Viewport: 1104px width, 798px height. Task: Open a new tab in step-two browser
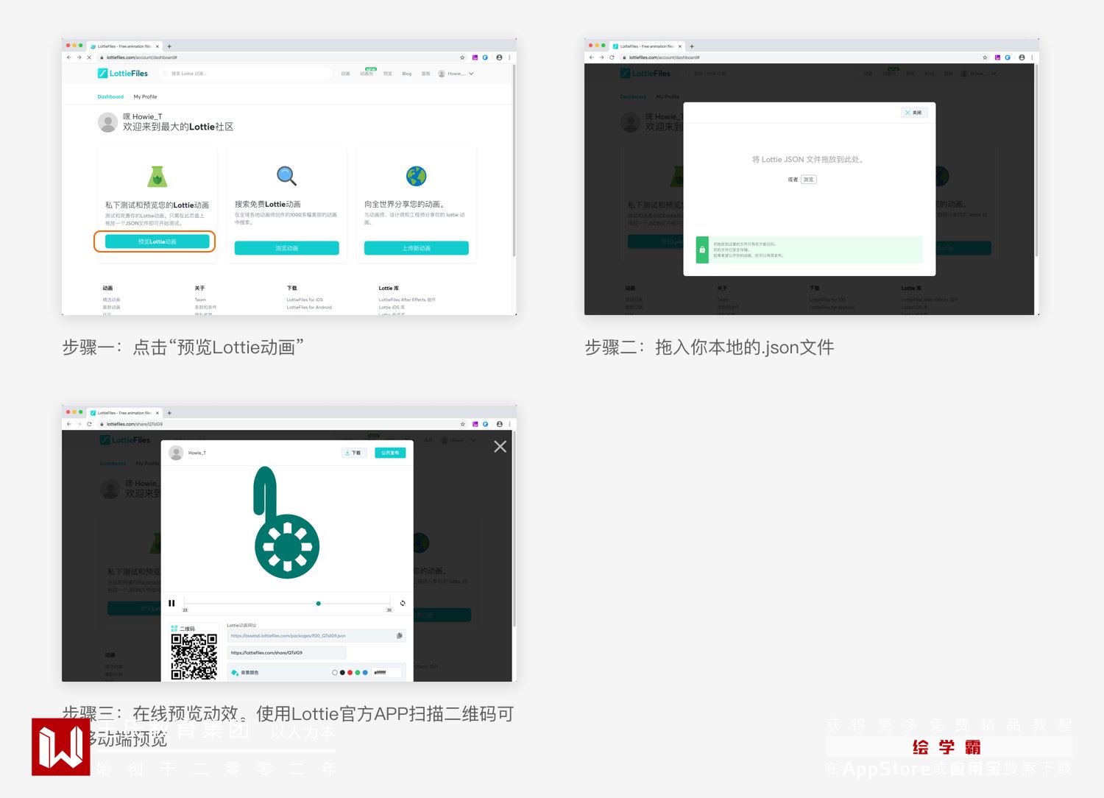(692, 46)
